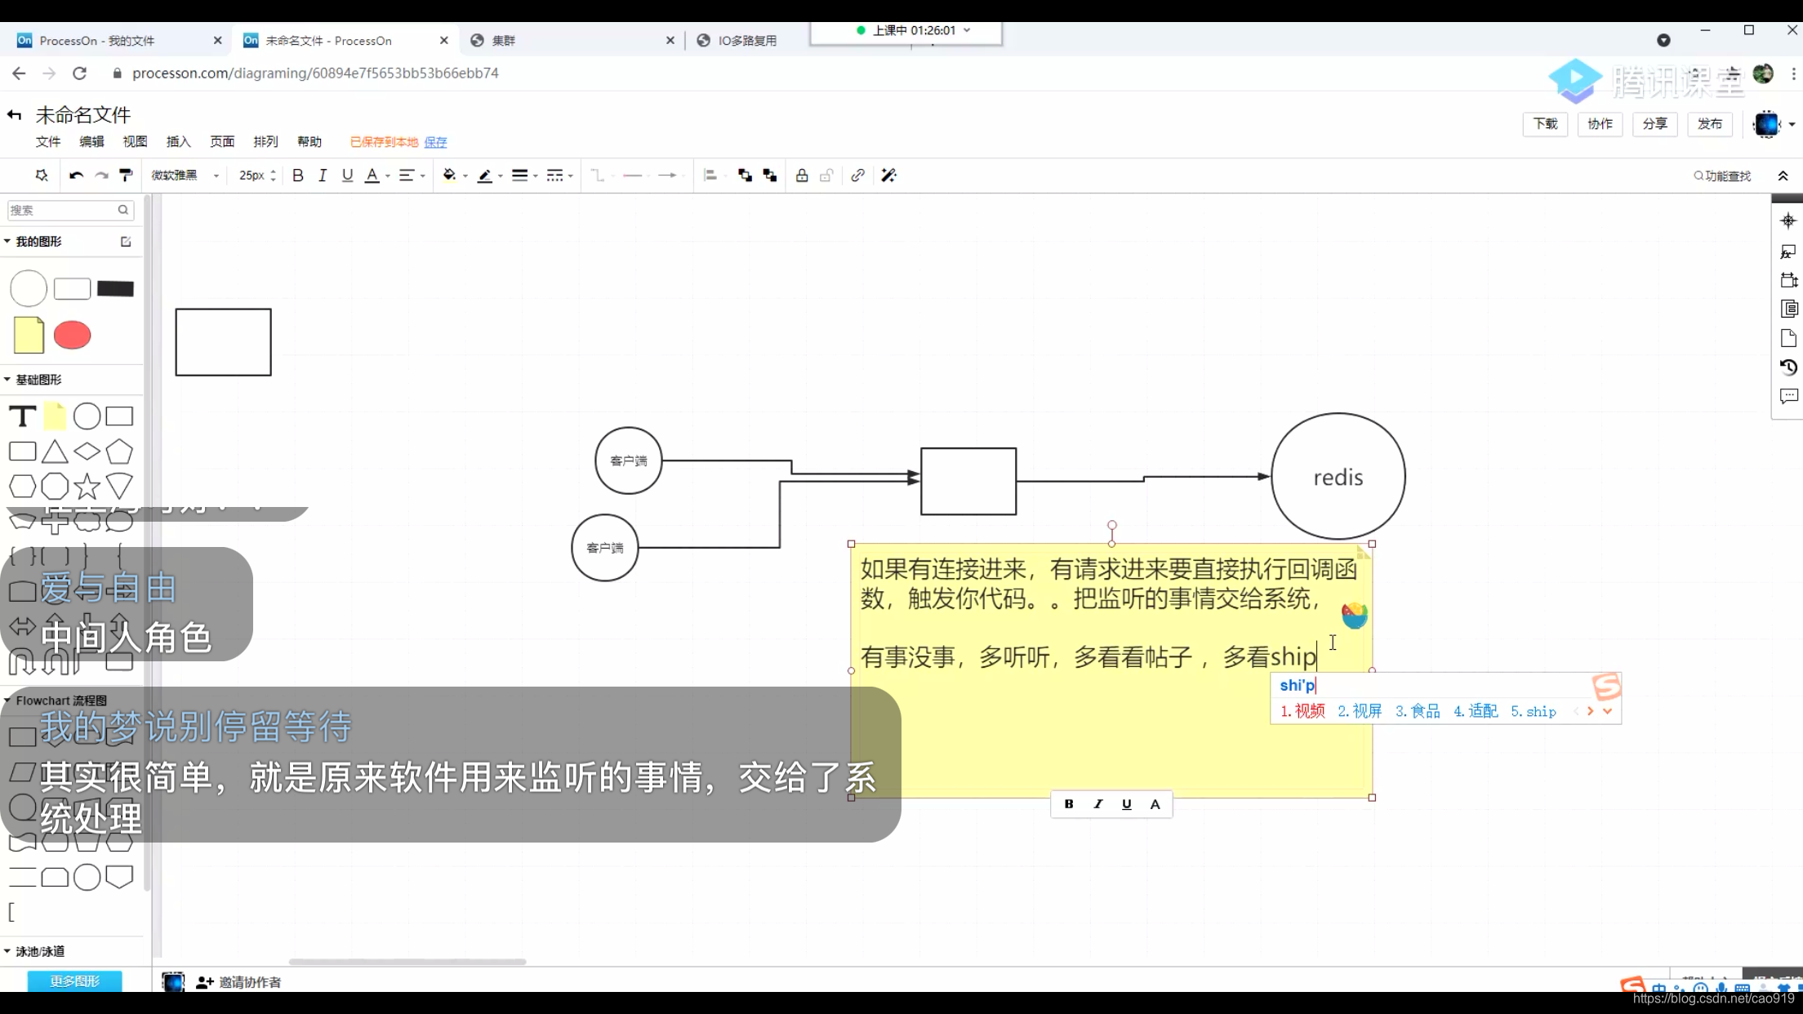Select the Format Painter tool

click(x=126, y=175)
